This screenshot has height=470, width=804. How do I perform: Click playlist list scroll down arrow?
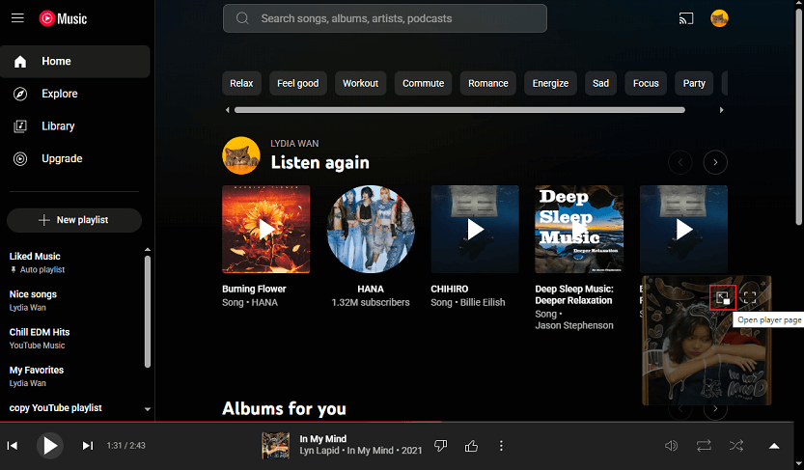148,409
